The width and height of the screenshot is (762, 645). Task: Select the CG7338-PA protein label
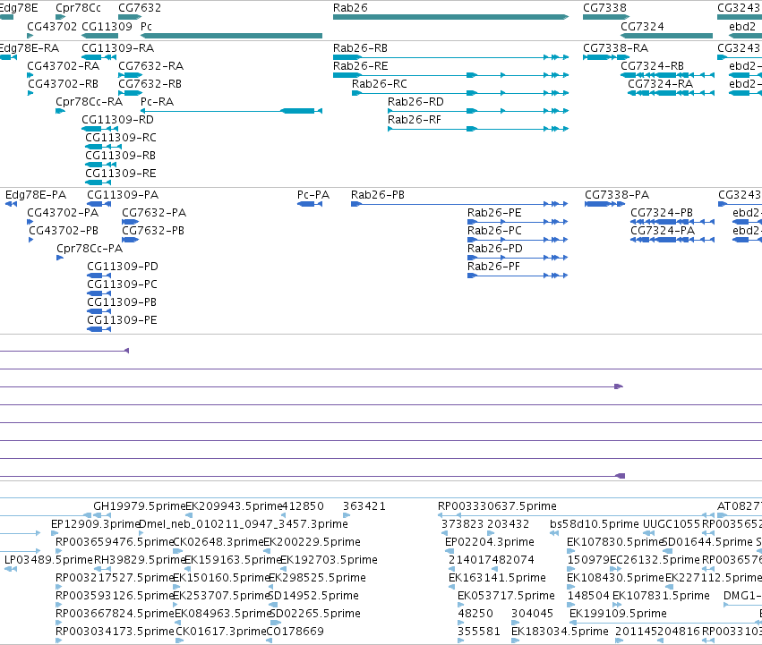(617, 195)
